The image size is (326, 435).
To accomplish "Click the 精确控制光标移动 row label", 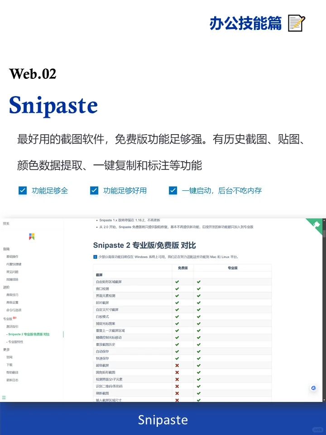I will [109, 337].
